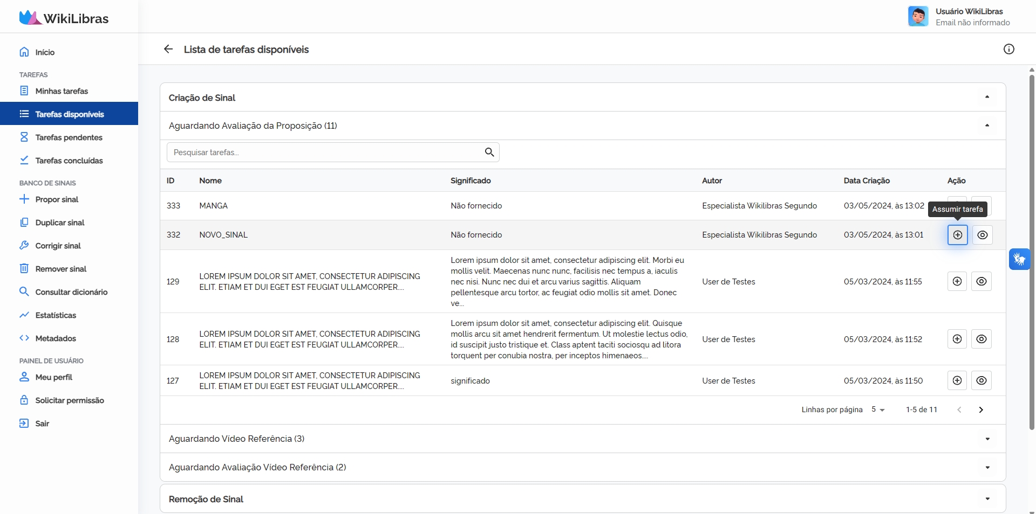The width and height of the screenshot is (1036, 514).
Task: Go to Consultar dicionário in sidebar
Action: click(x=71, y=292)
